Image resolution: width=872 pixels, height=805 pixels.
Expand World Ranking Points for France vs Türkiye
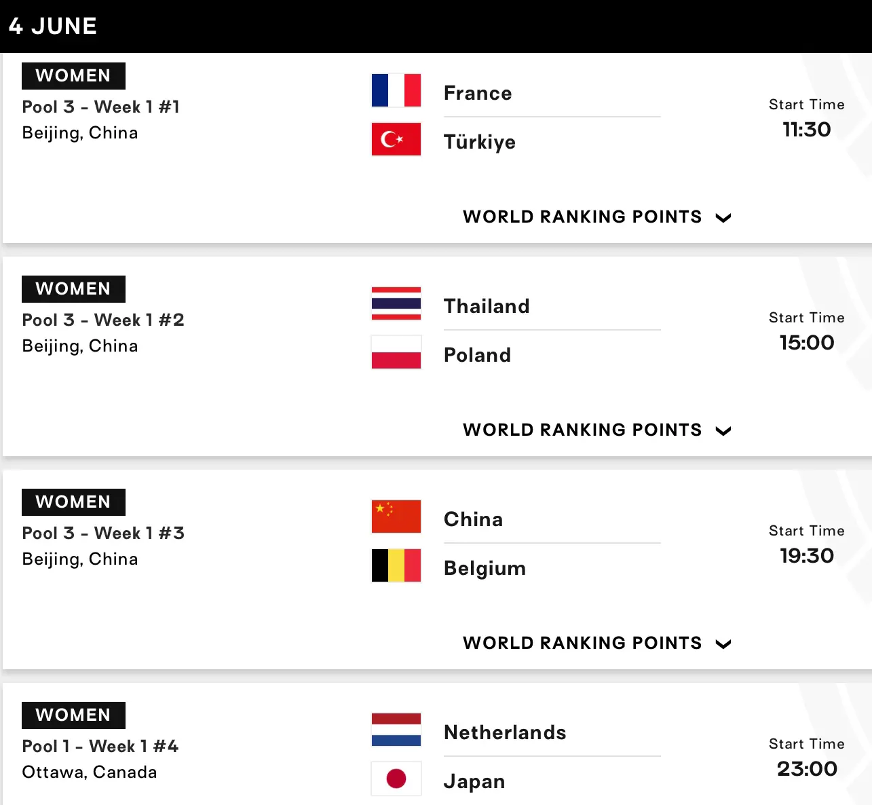pyautogui.click(x=596, y=217)
